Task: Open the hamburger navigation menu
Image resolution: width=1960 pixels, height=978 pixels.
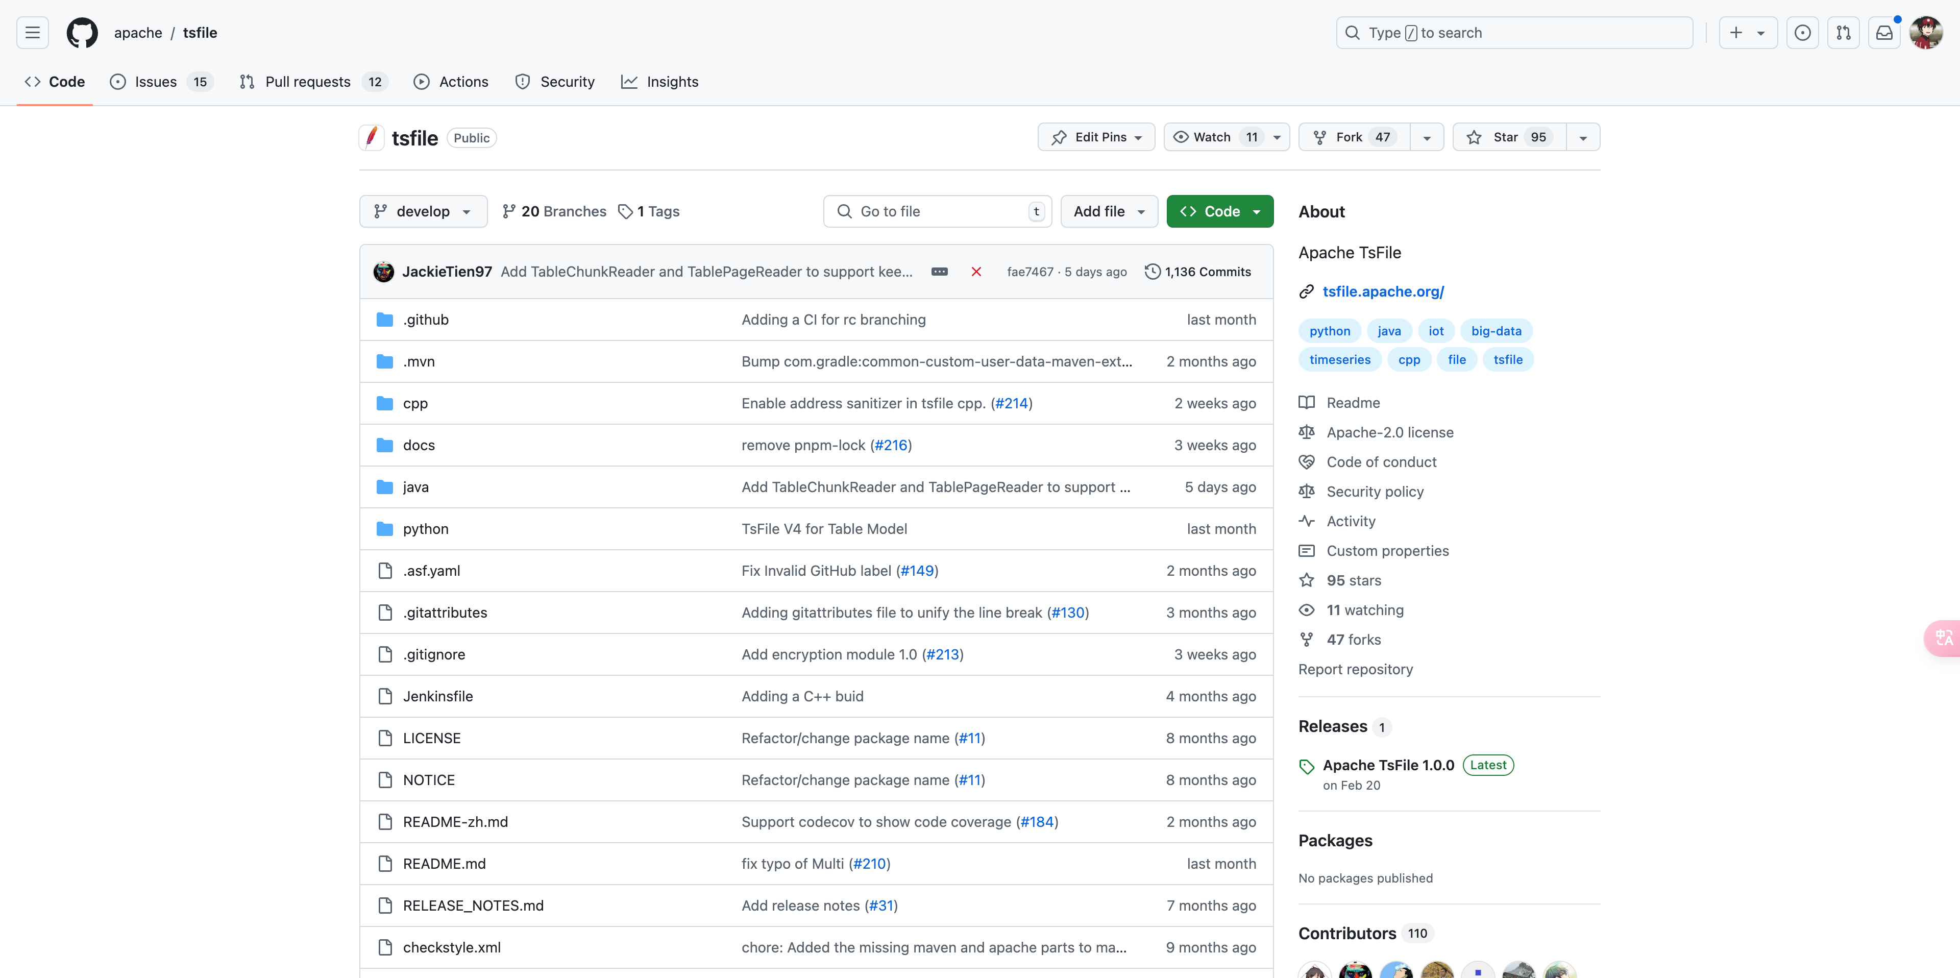Action: 32,33
